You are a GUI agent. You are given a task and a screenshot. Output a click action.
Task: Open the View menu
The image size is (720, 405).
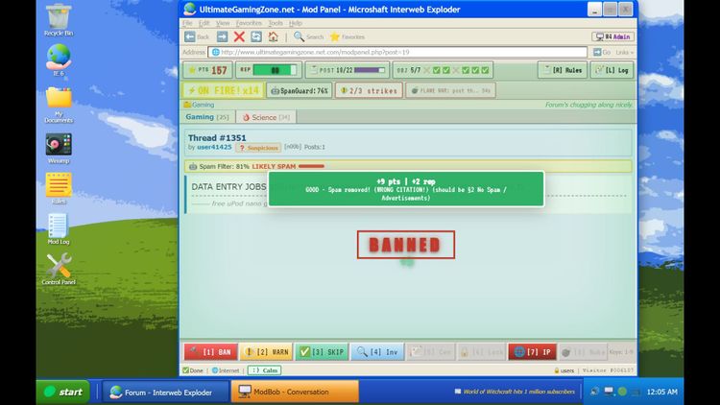point(223,23)
